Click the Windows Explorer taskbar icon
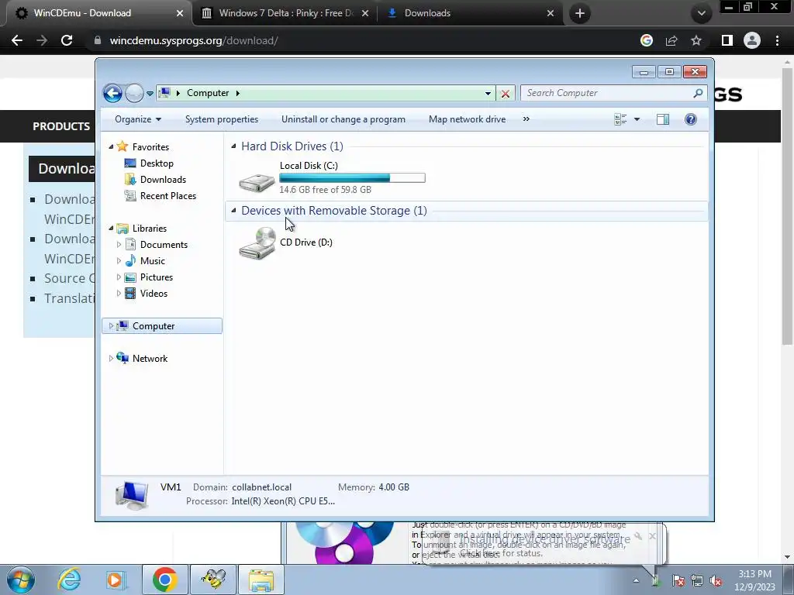 click(x=261, y=580)
